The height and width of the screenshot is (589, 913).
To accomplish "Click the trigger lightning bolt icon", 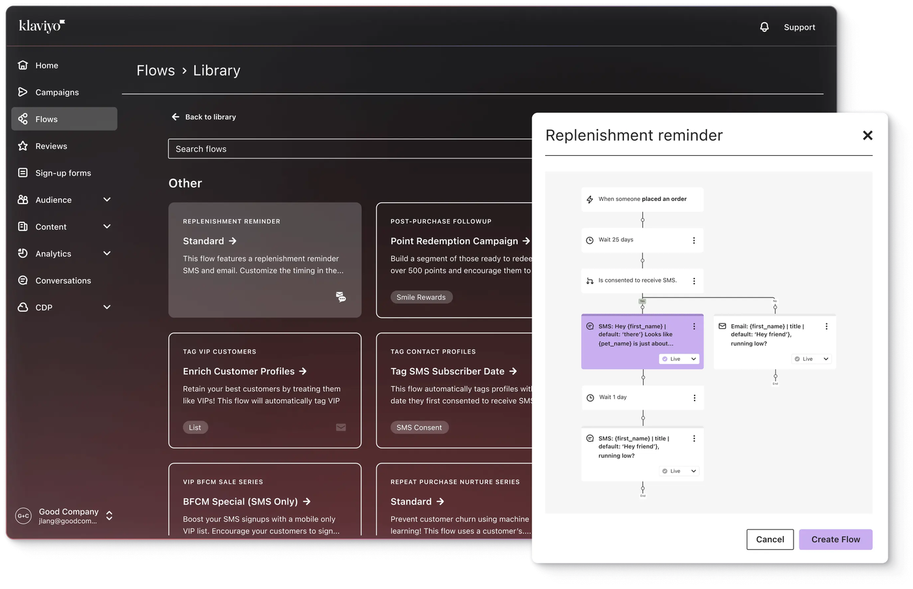I will tap(590, 200).
